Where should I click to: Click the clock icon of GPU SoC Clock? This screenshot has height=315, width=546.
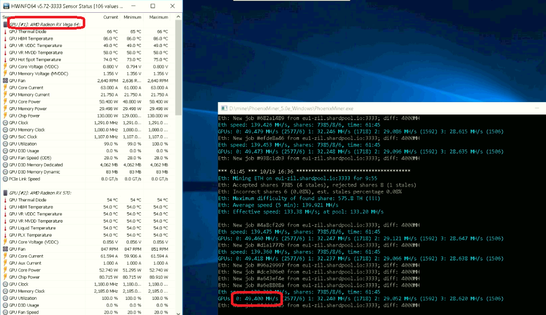(x=5, y=137)
